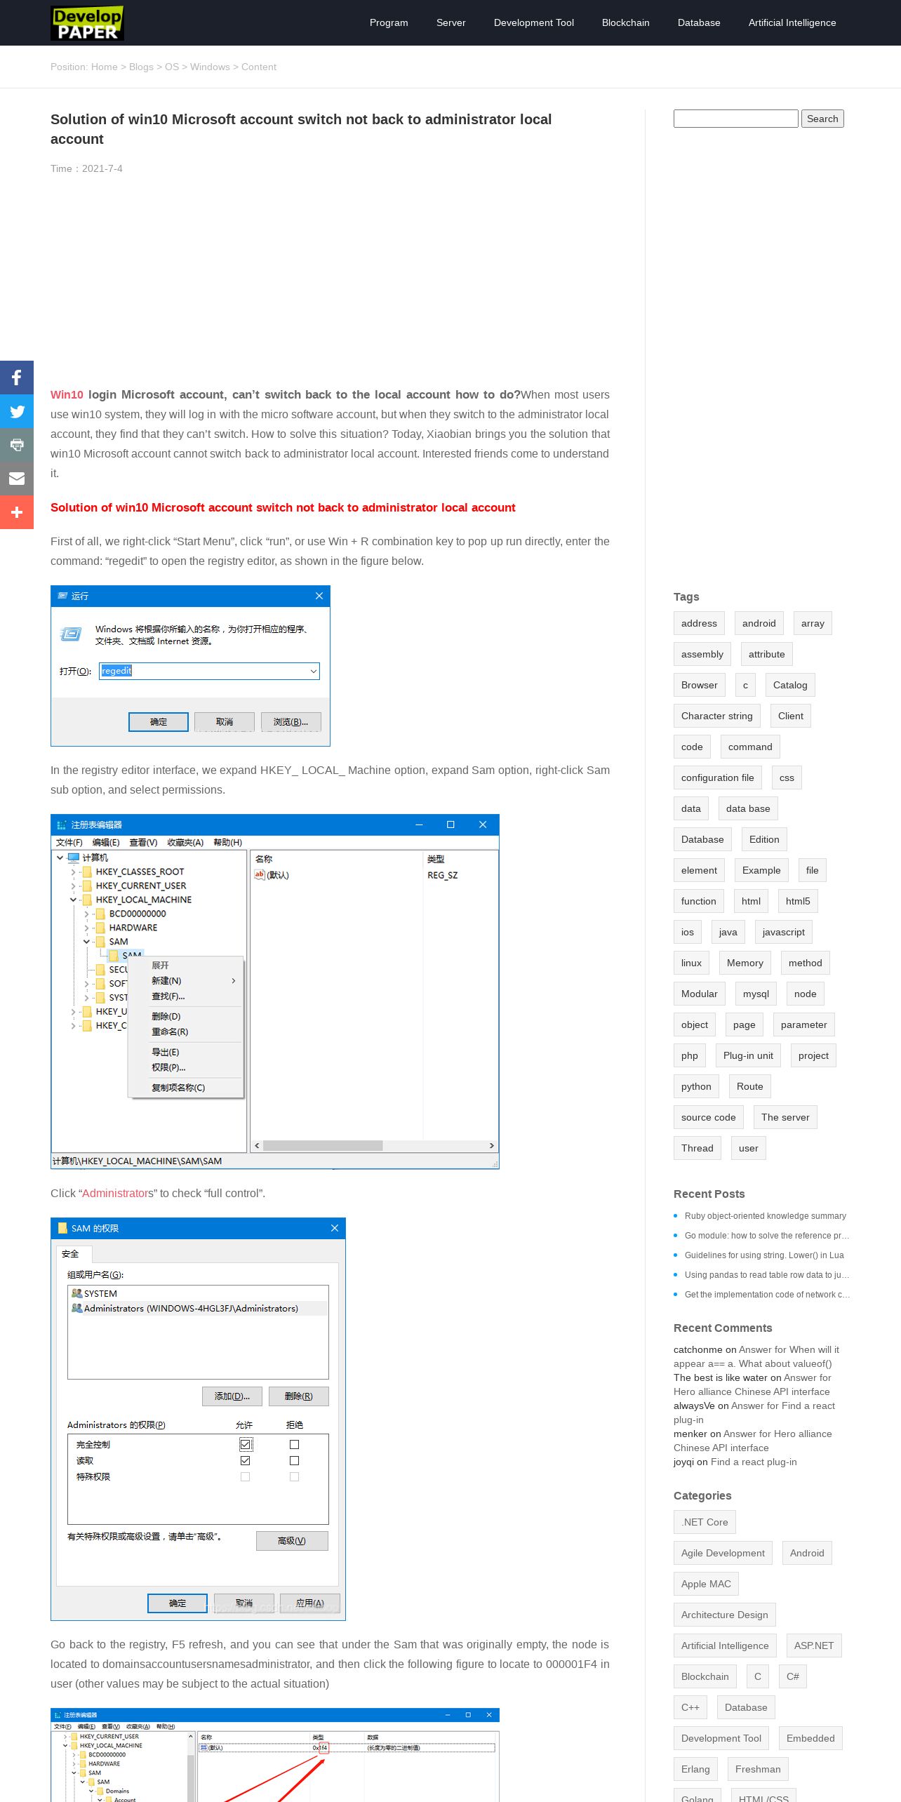
Task: Select the Edition tag
Action: pos(764,839)
